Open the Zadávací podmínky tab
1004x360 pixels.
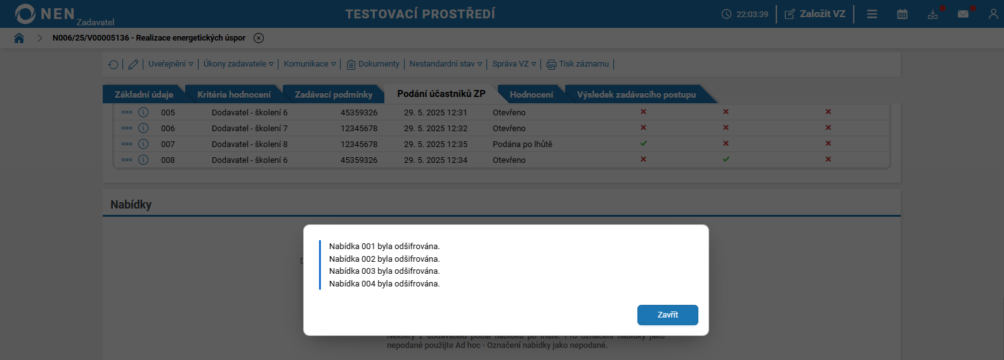click(x=334, y=94)
